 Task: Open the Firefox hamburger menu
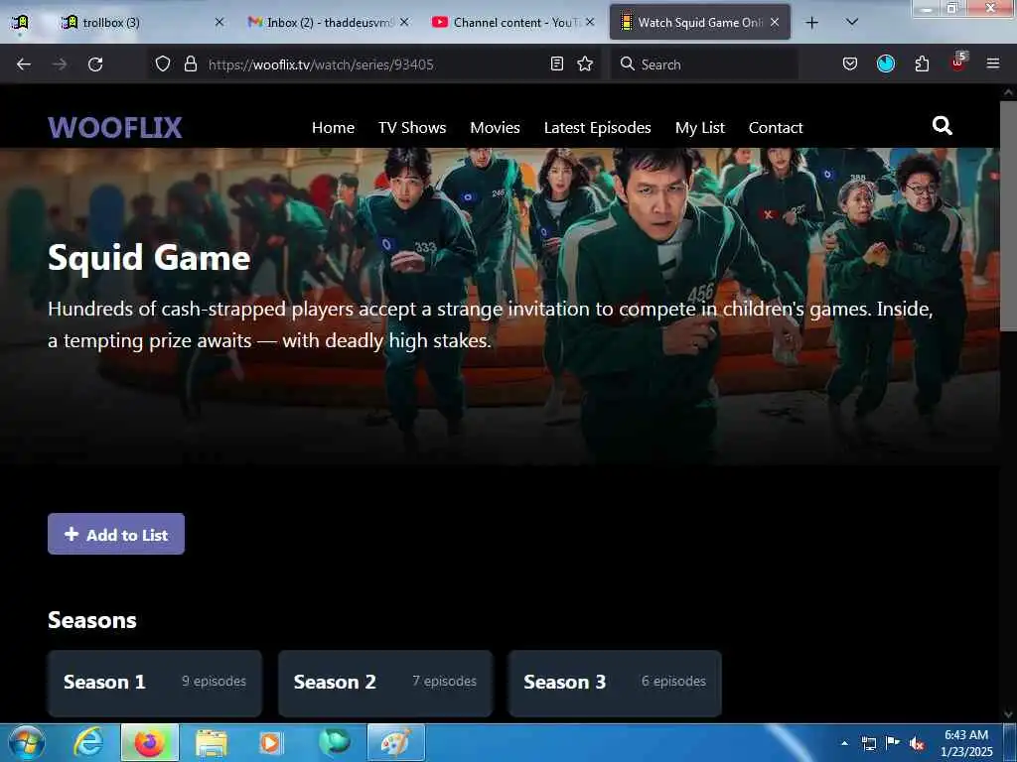click(992, 63)
